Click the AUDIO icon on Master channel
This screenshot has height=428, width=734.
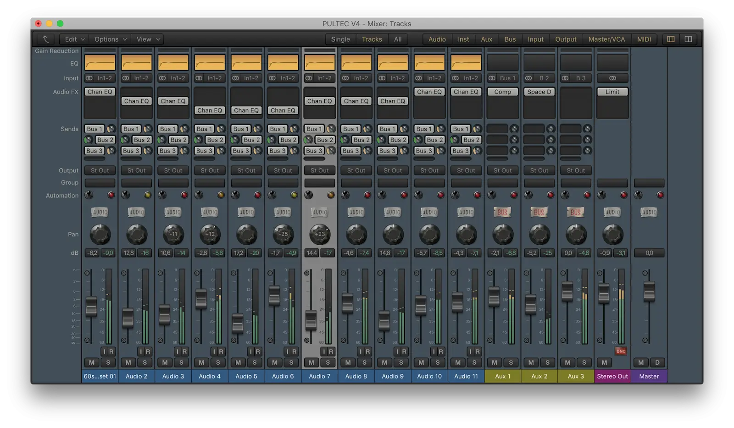649,212
